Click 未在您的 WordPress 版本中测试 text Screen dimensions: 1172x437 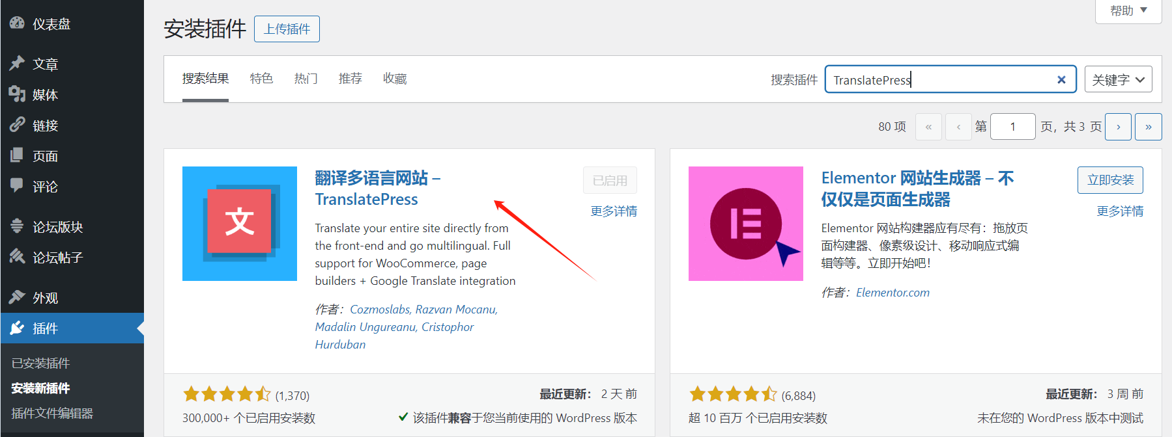[x=1060, y=418]
